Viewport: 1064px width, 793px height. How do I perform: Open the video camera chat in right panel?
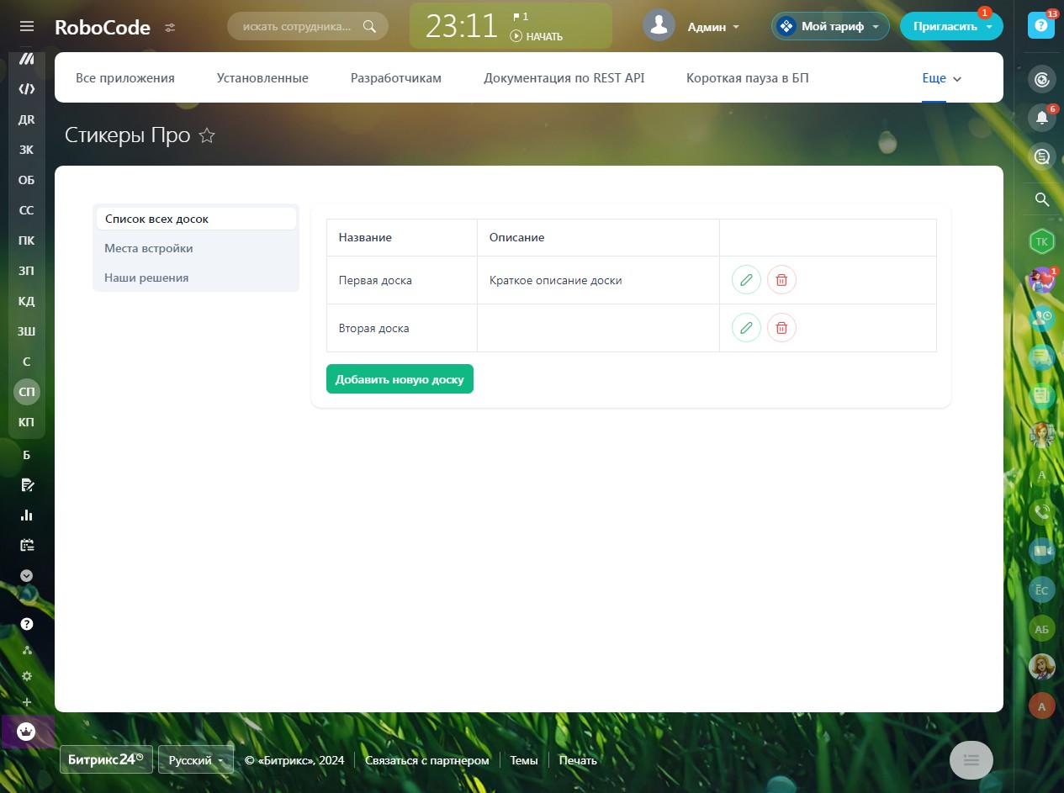pyautogui.click(x=1042, y=551)
